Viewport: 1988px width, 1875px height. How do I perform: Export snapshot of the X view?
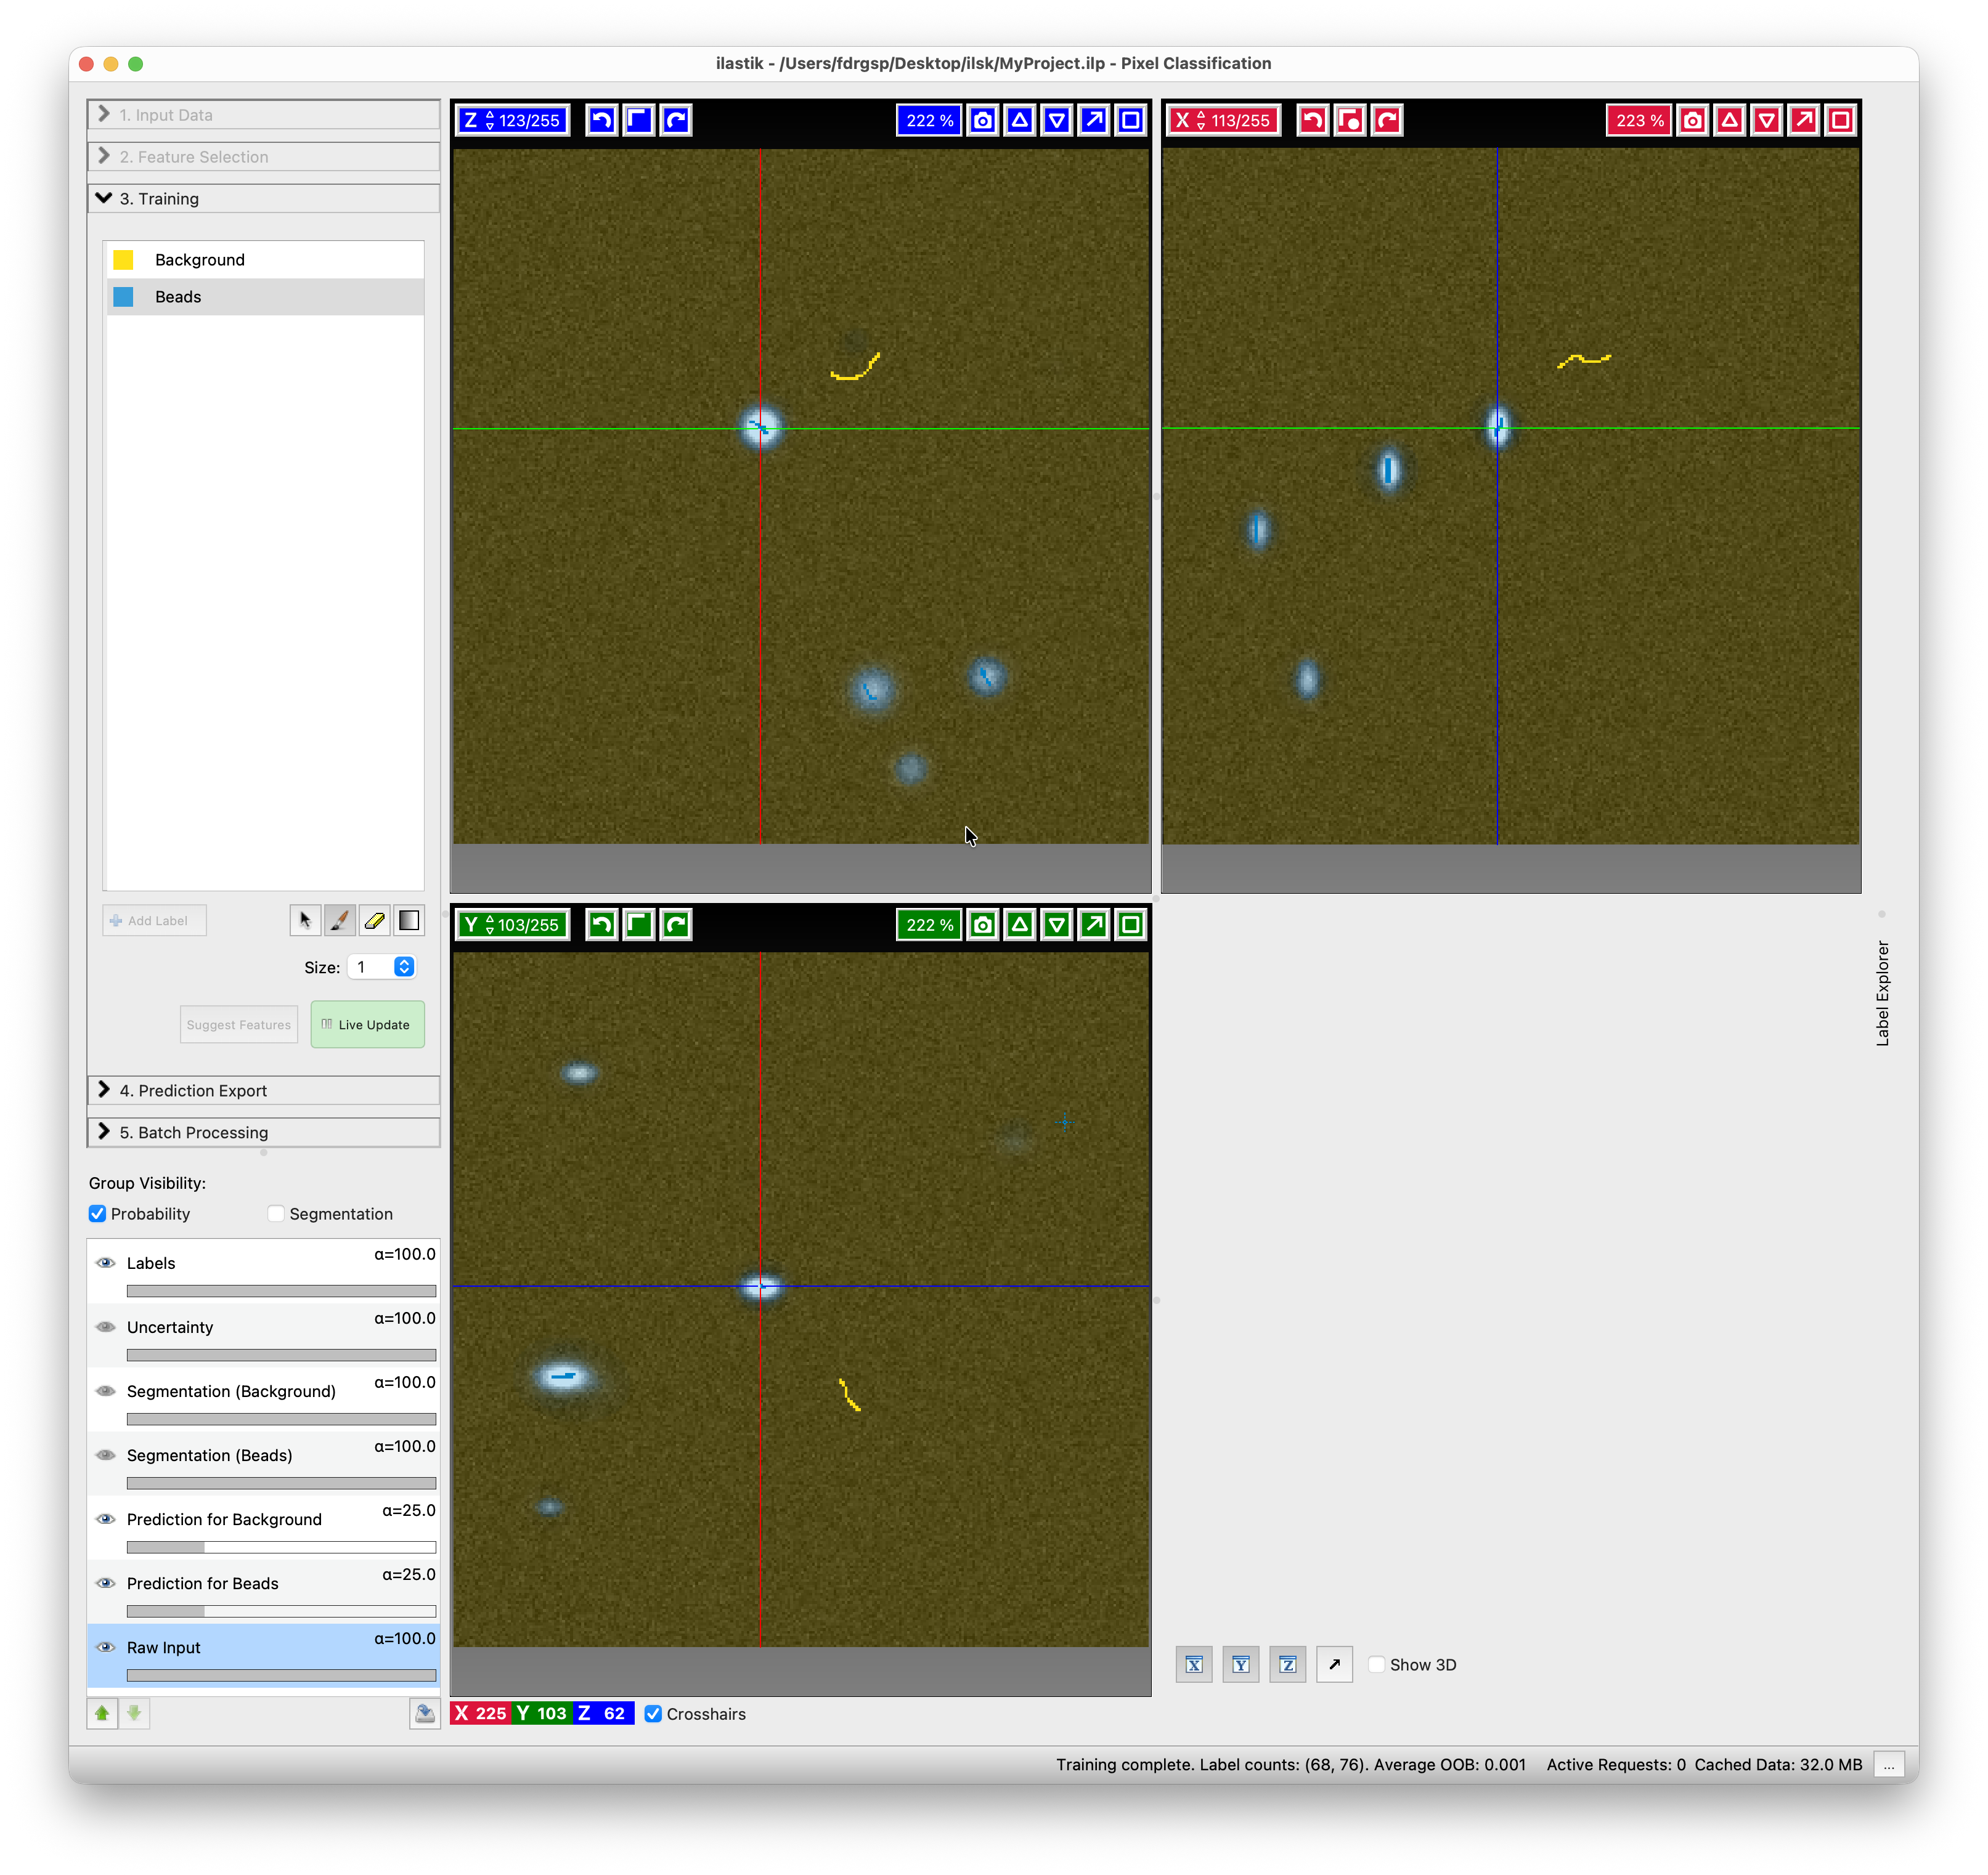click(1693, 120)
